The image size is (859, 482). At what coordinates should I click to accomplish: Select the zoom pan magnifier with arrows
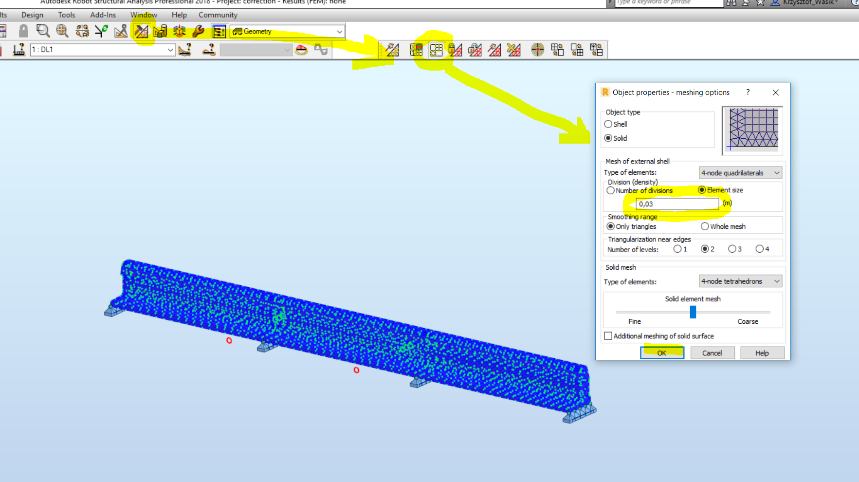(62, 32)
